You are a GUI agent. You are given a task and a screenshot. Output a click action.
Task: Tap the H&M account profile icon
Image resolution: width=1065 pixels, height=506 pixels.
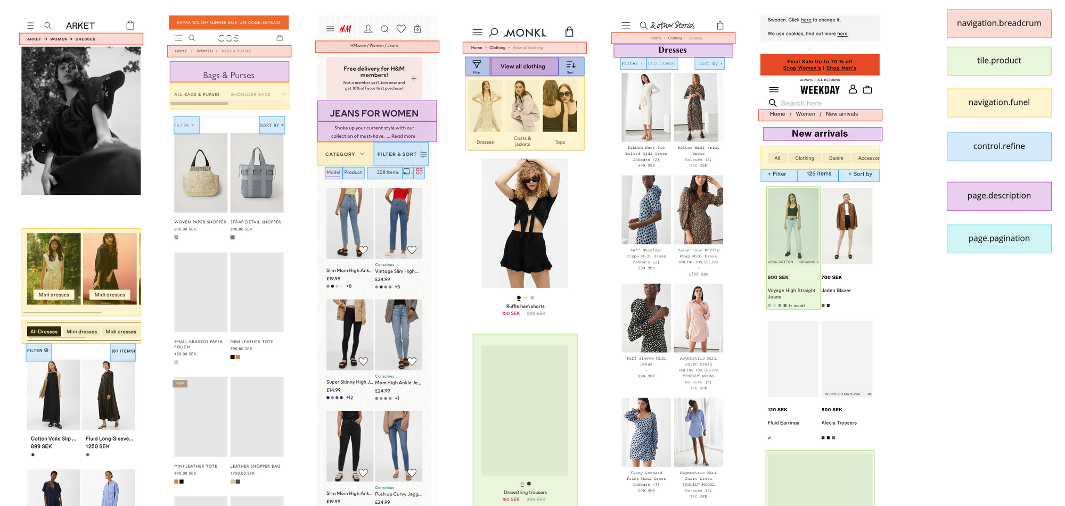(x=368, y=29)
